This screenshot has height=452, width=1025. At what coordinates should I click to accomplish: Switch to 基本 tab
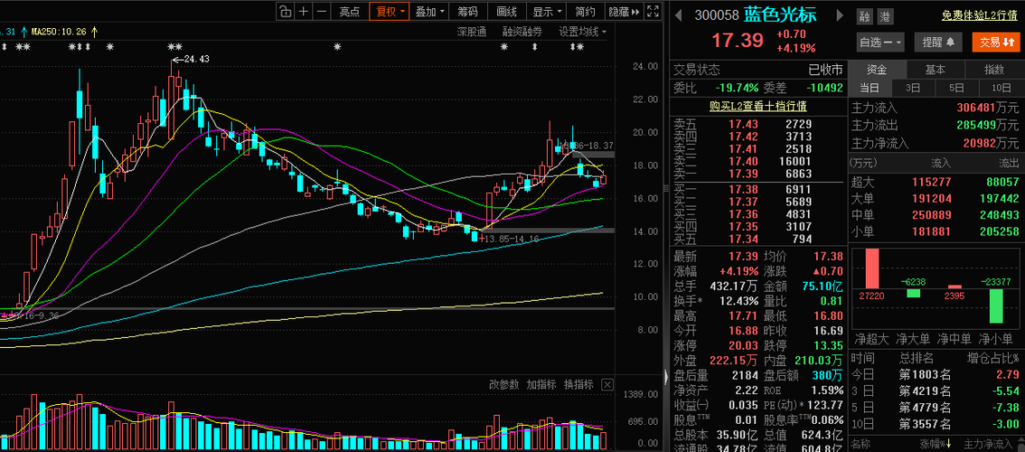[936, 70]
